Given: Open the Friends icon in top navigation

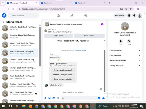Looking at the screenshot, I should [72, 15].
